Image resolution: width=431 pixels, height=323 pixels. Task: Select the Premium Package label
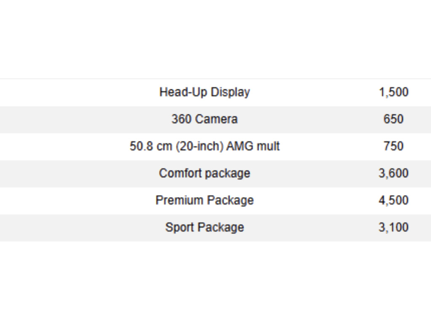tap(205, 200)
